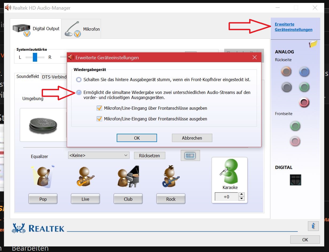Click OK at the bottom of Audio-Manager

[x=305, y=240]
